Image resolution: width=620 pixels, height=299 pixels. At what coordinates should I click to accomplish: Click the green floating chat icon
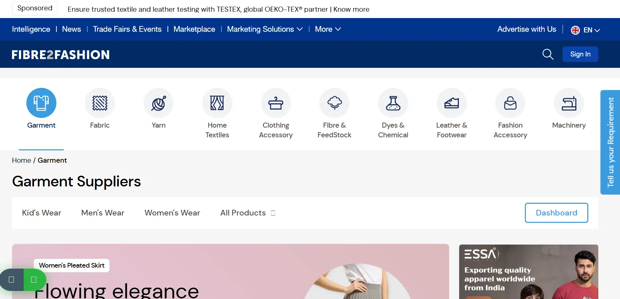[x=35, y=280]
